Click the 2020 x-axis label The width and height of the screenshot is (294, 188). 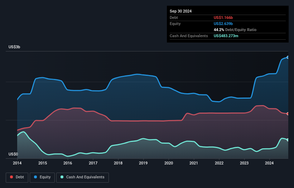click(x=169, y=163)
